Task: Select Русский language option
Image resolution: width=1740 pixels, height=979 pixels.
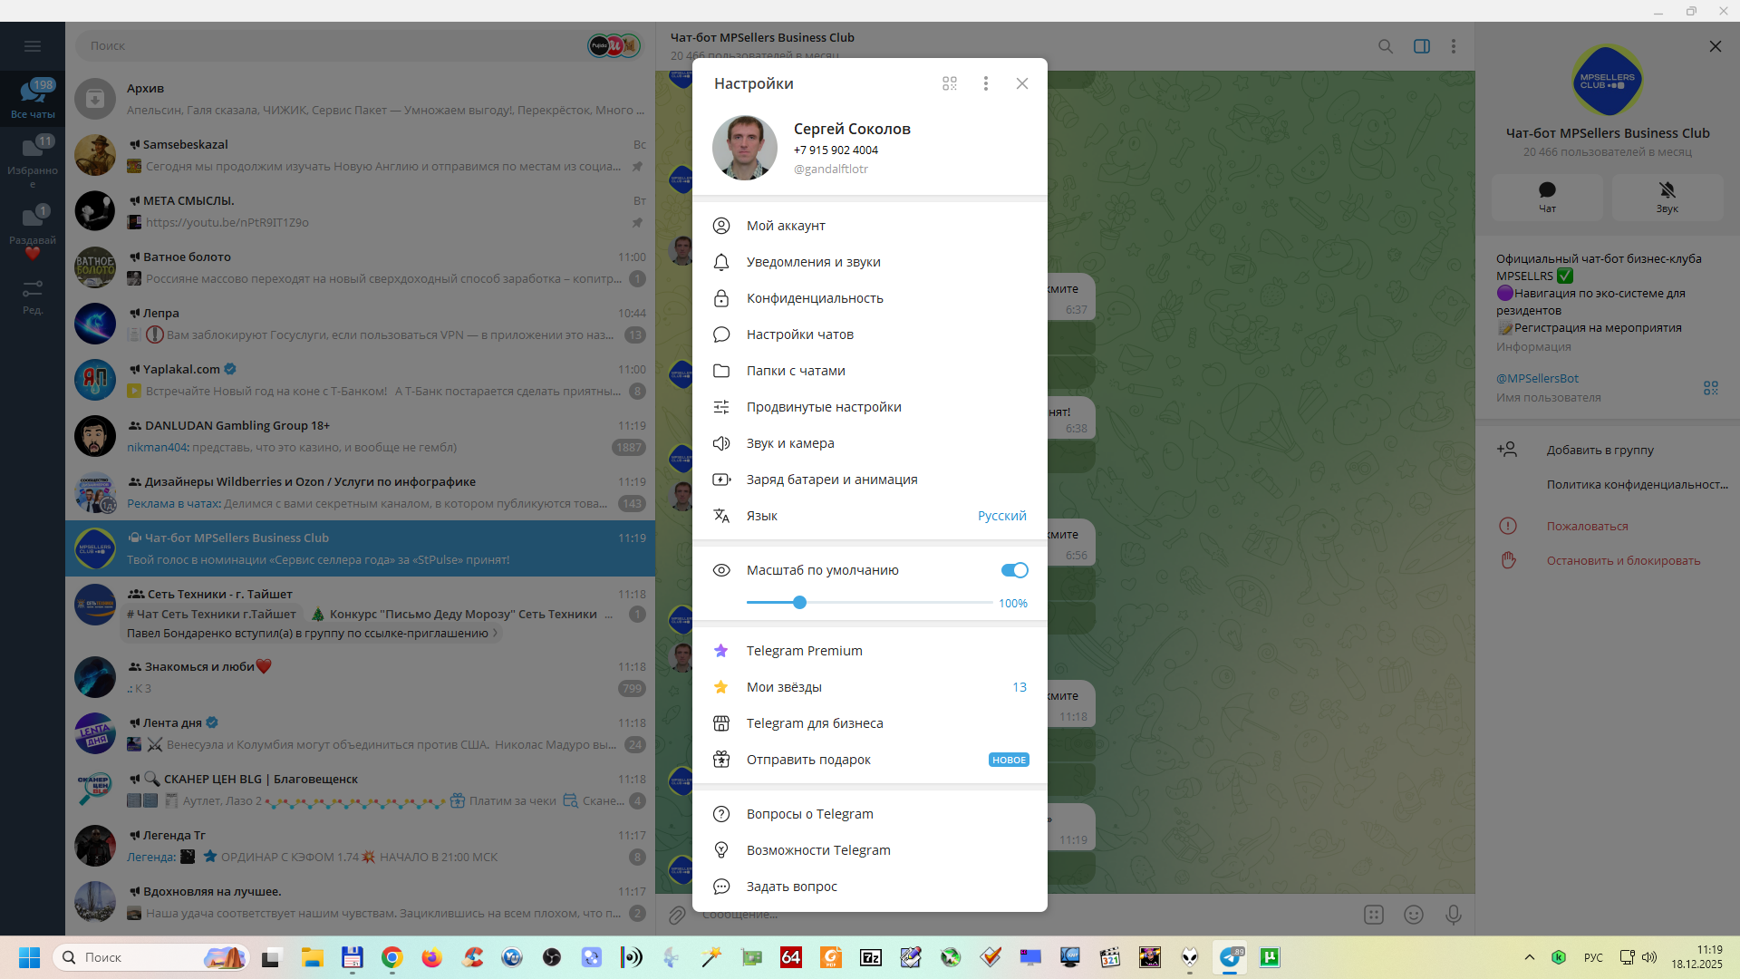Action: [x=1001, y=516]
